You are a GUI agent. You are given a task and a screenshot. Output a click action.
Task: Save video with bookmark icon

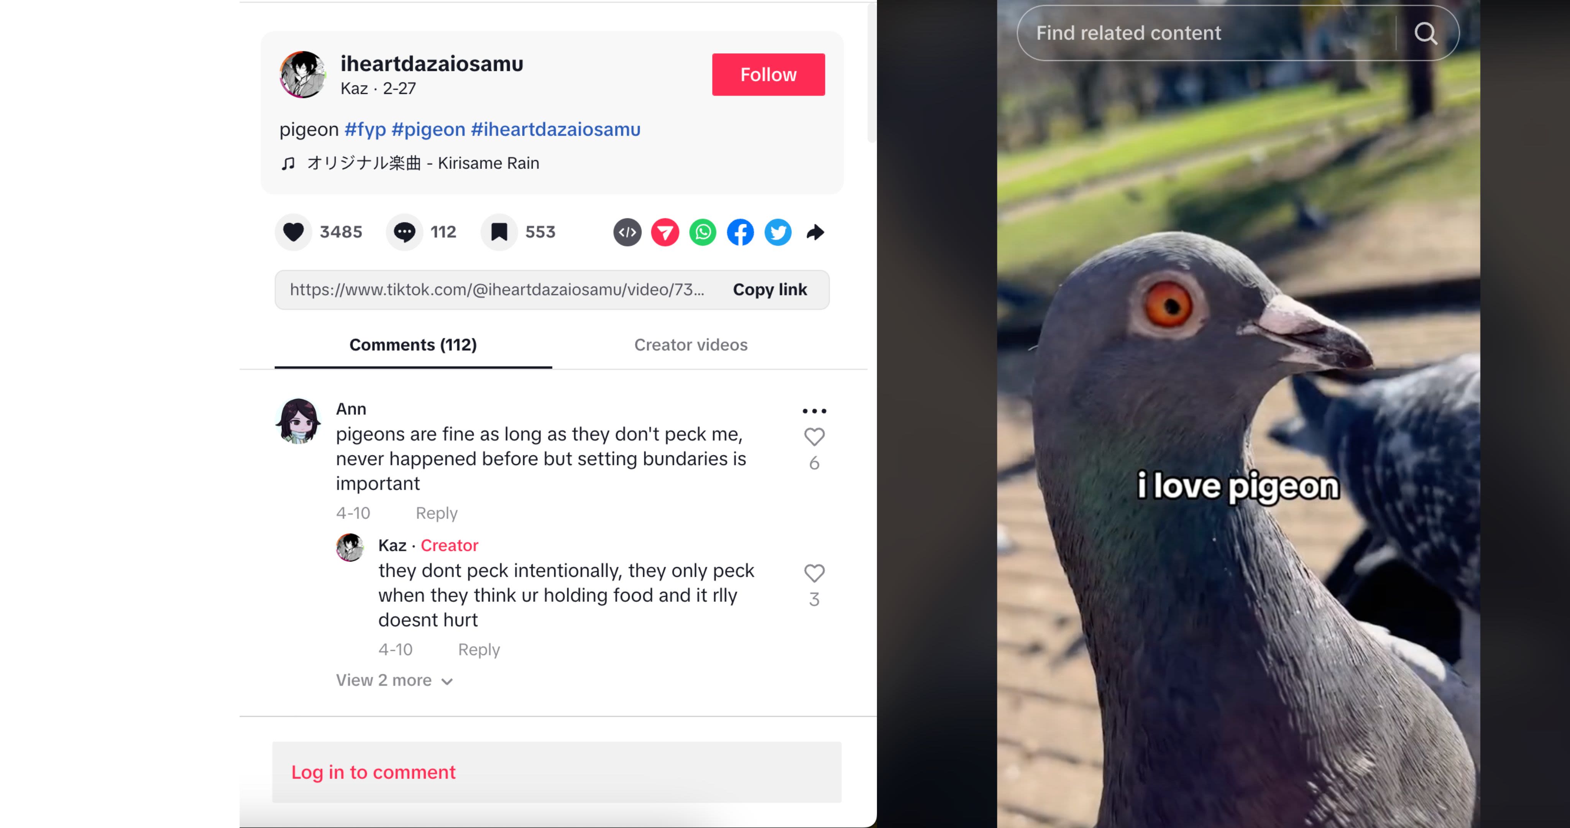click(499, 232)
